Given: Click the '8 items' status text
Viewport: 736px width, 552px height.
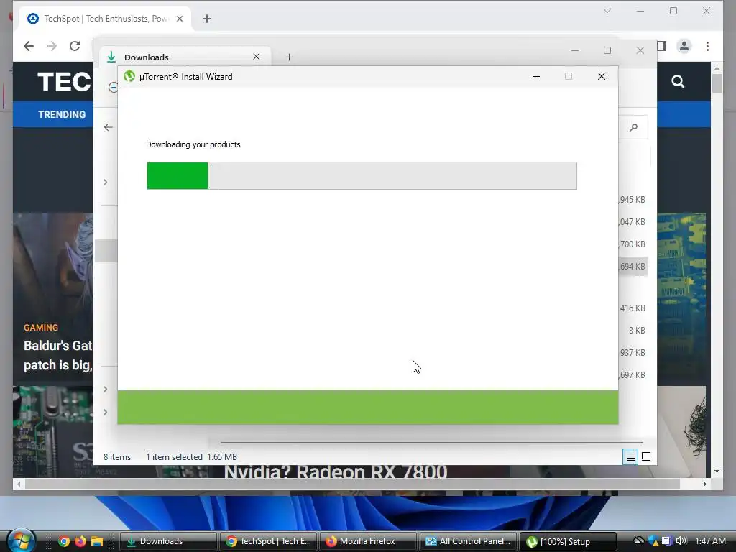Looking at the screenshot, I should [117, 457].
